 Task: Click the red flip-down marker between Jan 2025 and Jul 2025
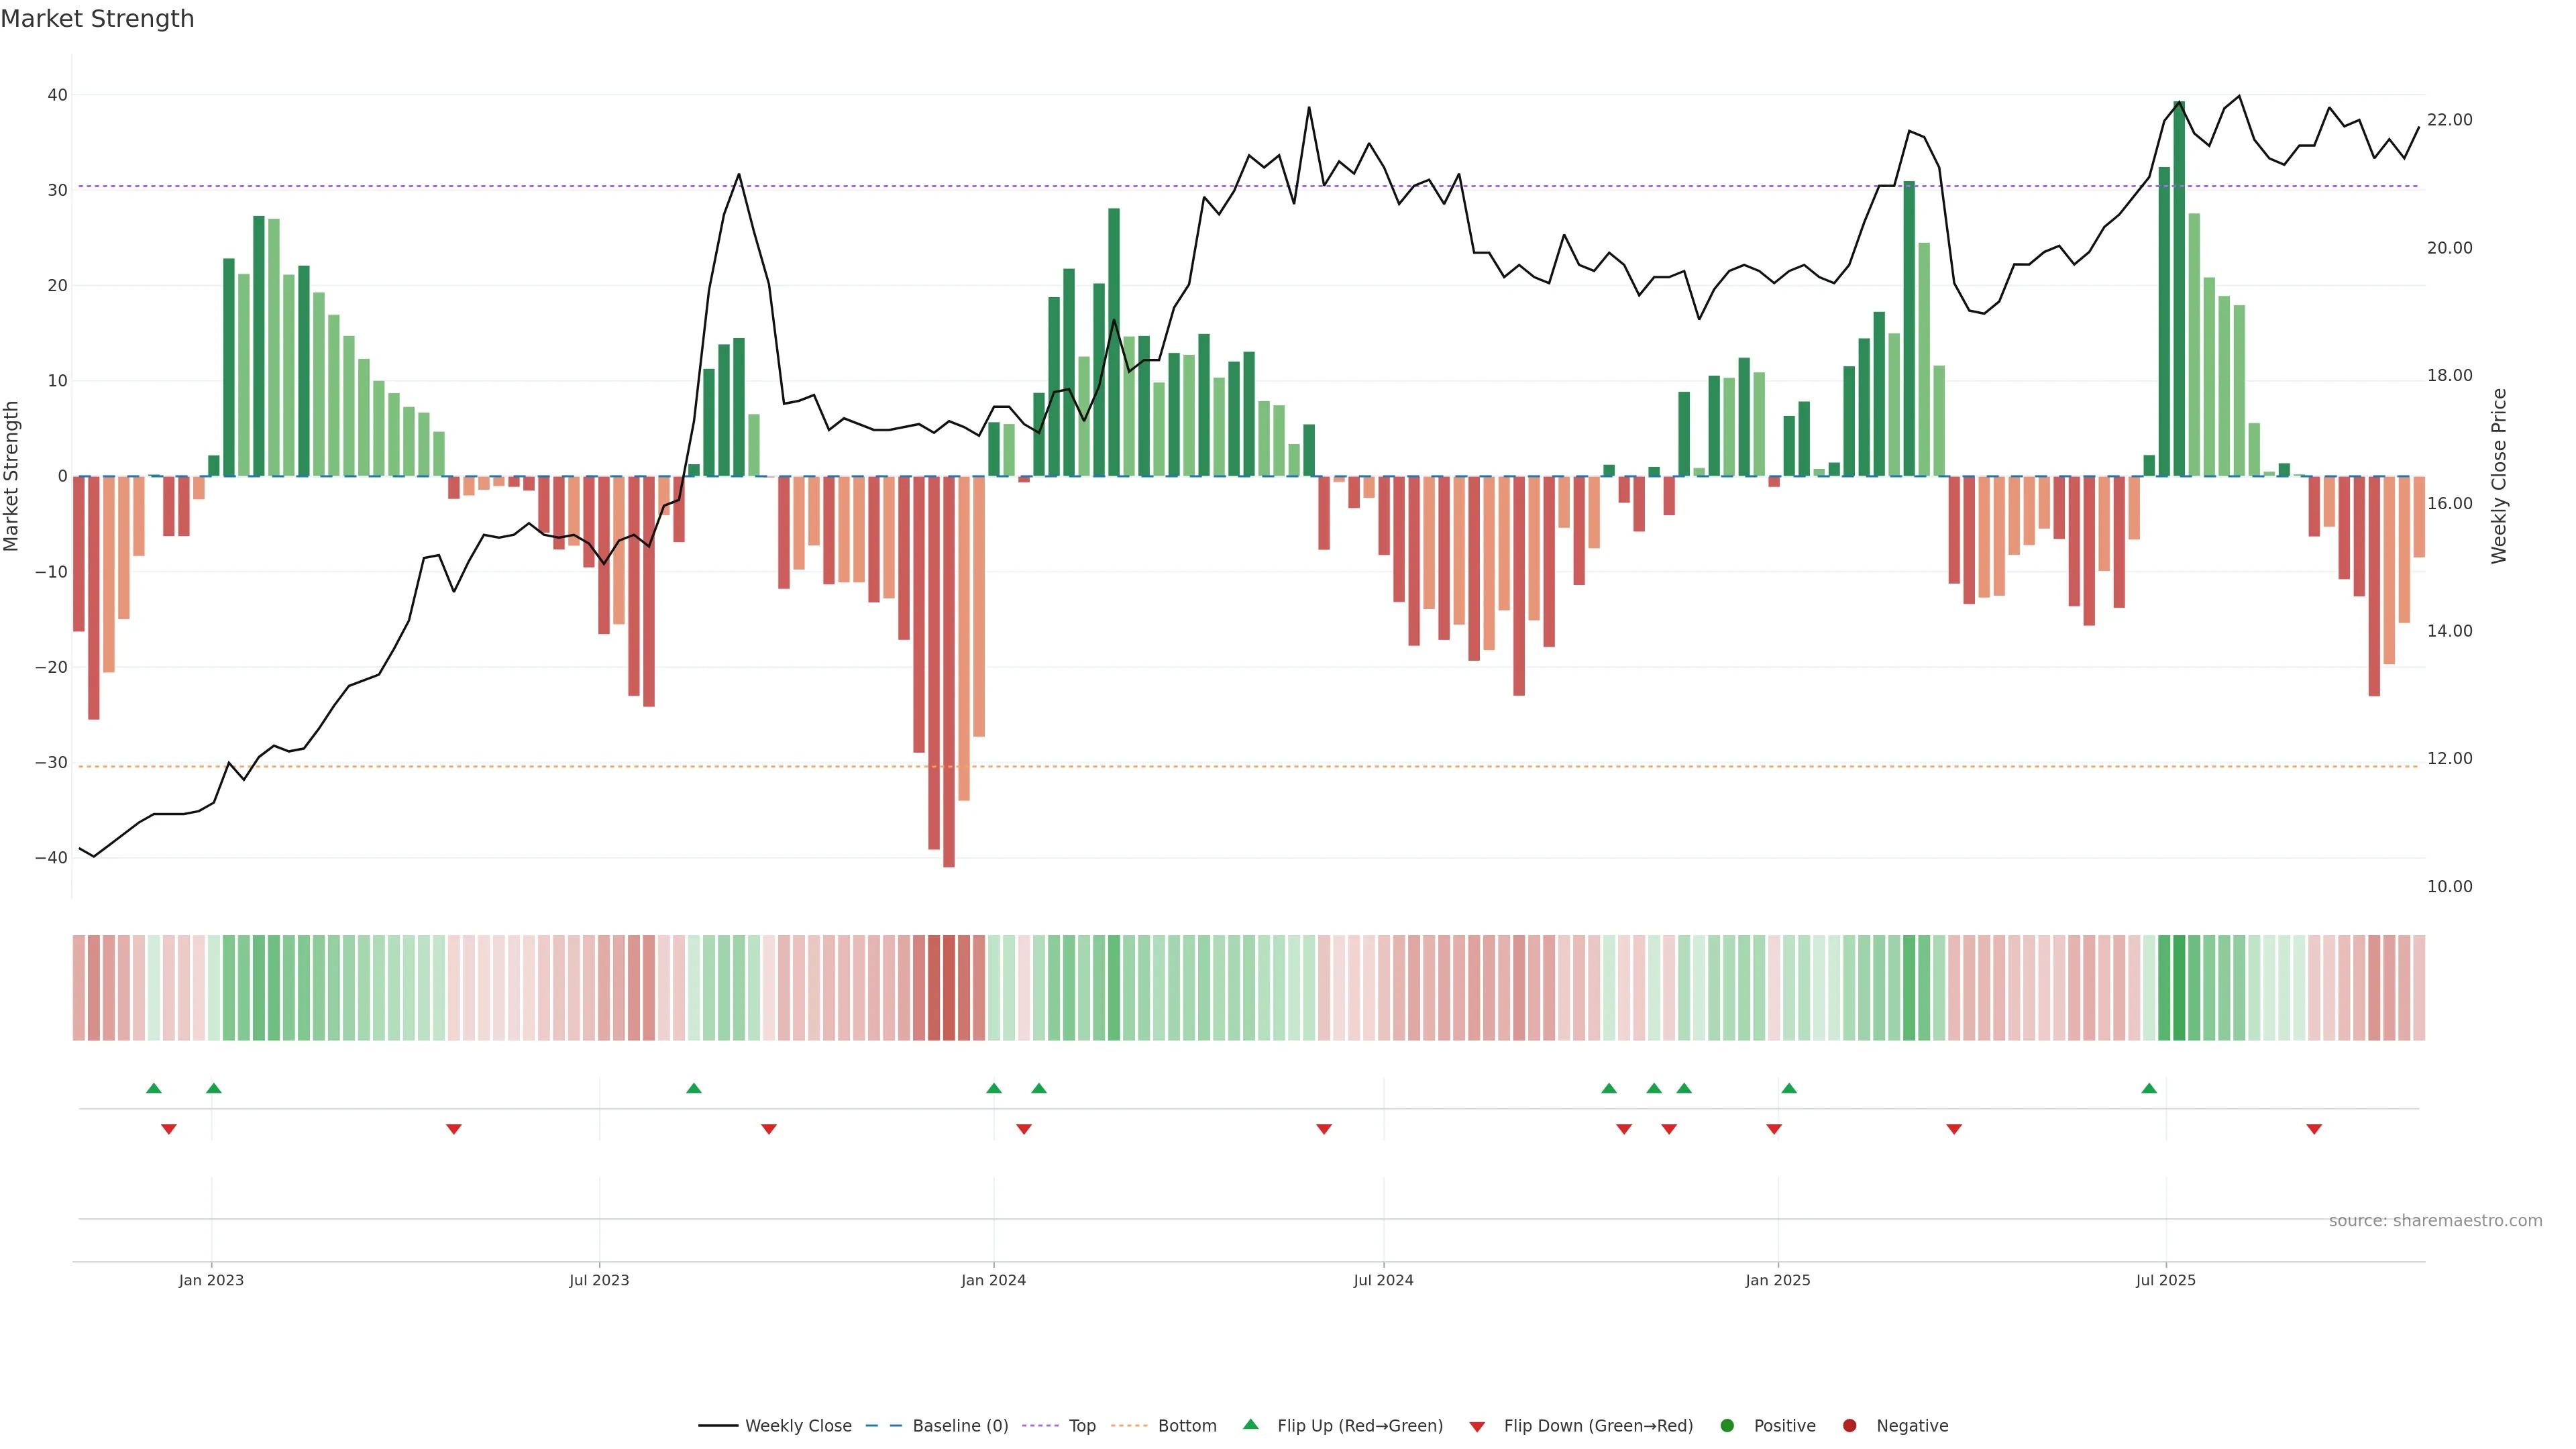tap(1954, 1129)
